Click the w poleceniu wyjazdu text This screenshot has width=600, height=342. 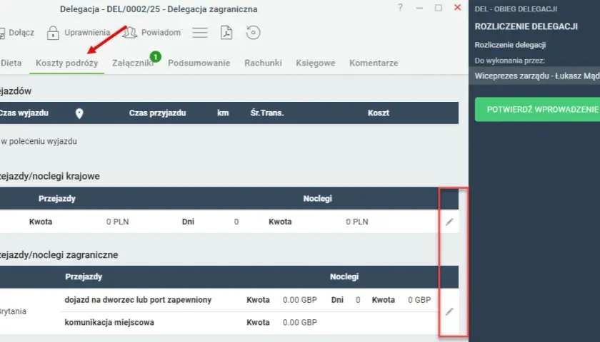39,141
